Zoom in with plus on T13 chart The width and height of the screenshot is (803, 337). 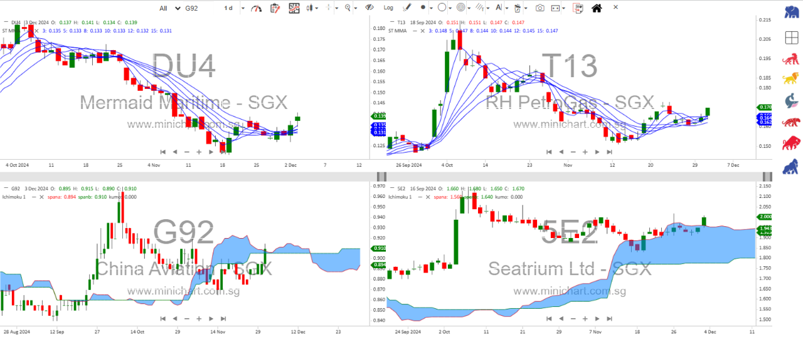pos(585,152)
